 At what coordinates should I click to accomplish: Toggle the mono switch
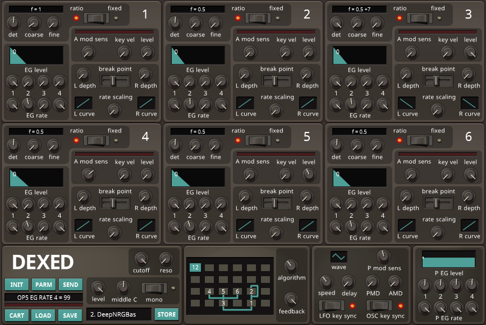pyautogui.click(x=154, y=289)
